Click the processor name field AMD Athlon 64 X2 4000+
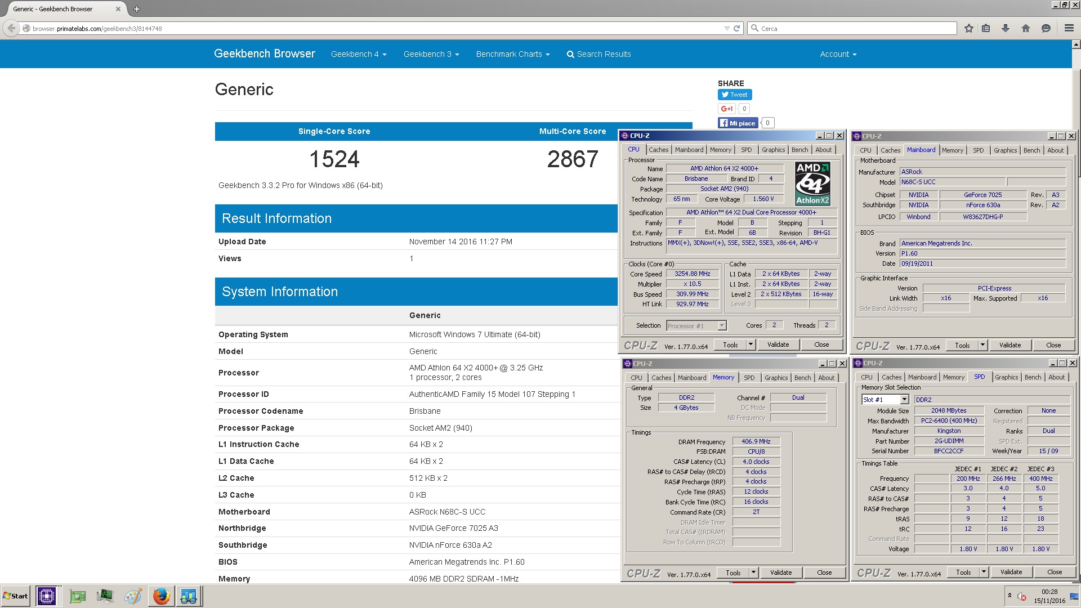Image resolution: width=1081 pixels, height=608 pixels. click(x=725, y=168)
